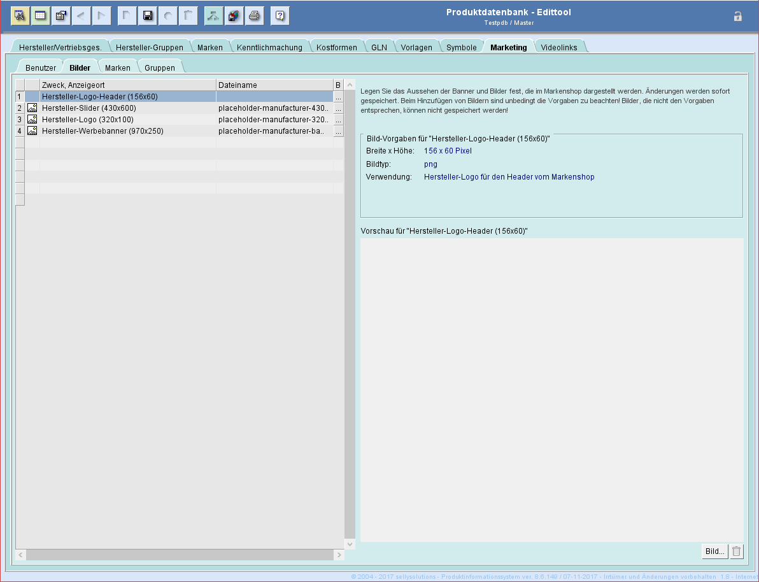
Task: Open help via the question mark icon
Action: 280,16
